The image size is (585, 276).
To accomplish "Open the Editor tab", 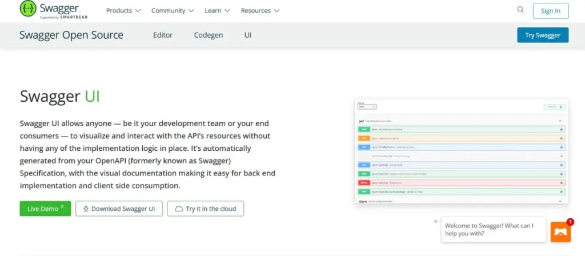I will tap(163, 35).
